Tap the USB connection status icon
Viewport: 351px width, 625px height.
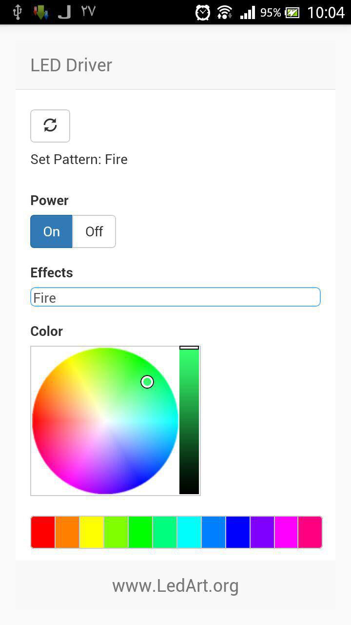[x=18, y=12]
